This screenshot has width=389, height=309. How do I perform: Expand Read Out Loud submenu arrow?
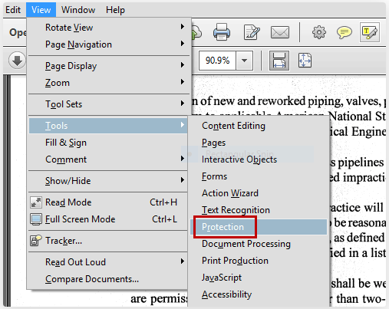pyautogui.click(x=183, y=261)
